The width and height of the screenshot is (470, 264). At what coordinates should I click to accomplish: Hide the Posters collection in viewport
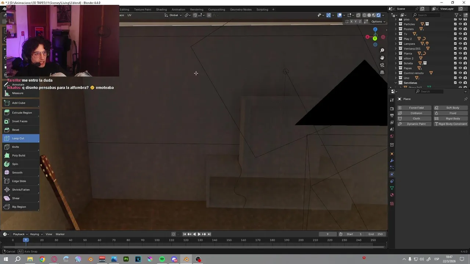pos(460,29)
